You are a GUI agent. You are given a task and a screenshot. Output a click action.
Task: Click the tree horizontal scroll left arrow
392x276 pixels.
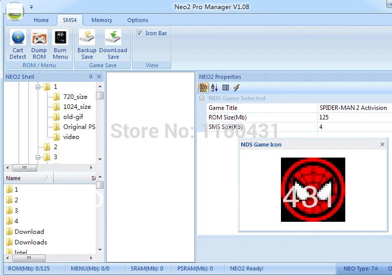click(8, 168)
